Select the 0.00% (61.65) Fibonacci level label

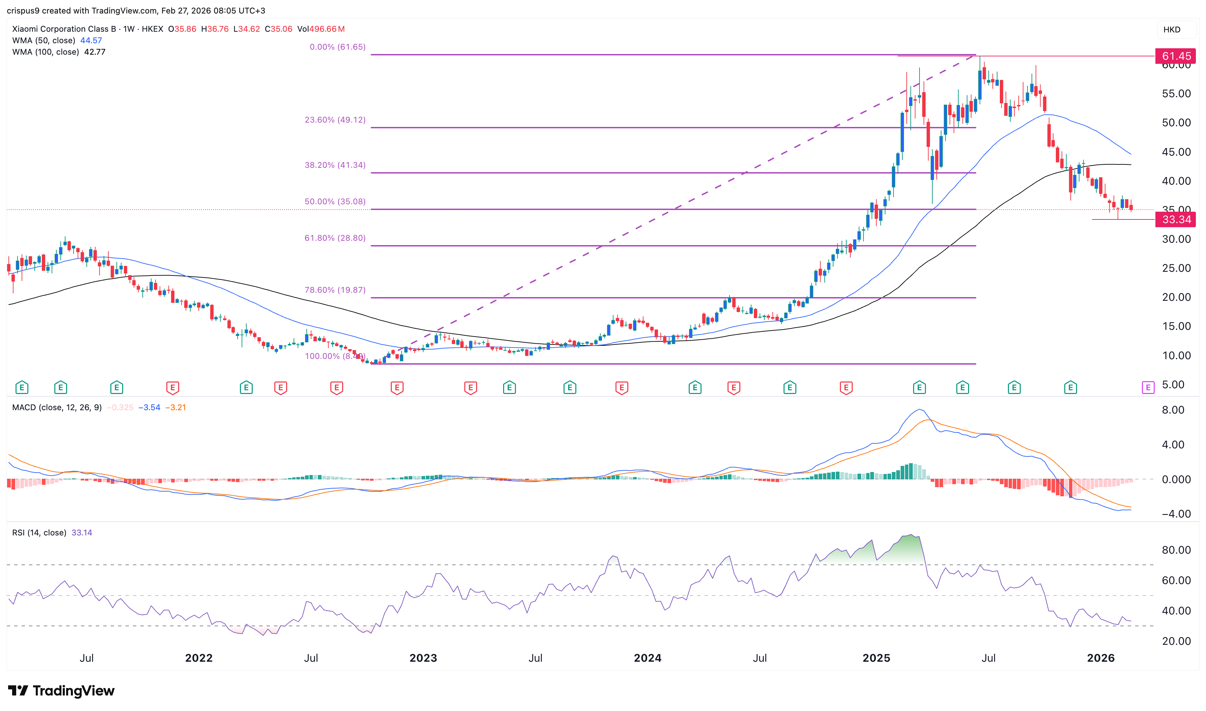pos(337,47)
